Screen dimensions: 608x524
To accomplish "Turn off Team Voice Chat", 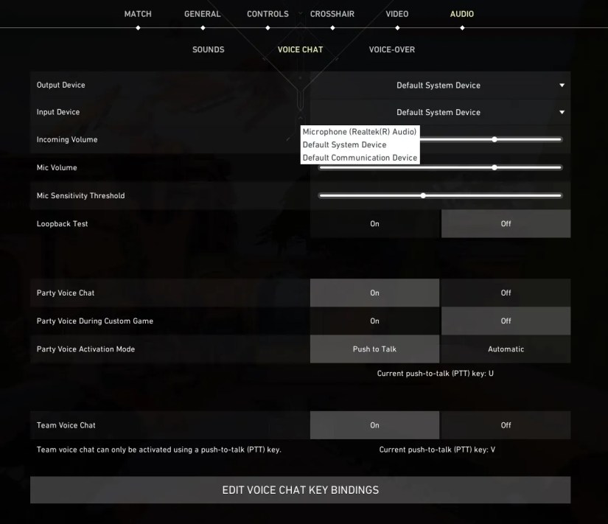I will pos(506,425).
